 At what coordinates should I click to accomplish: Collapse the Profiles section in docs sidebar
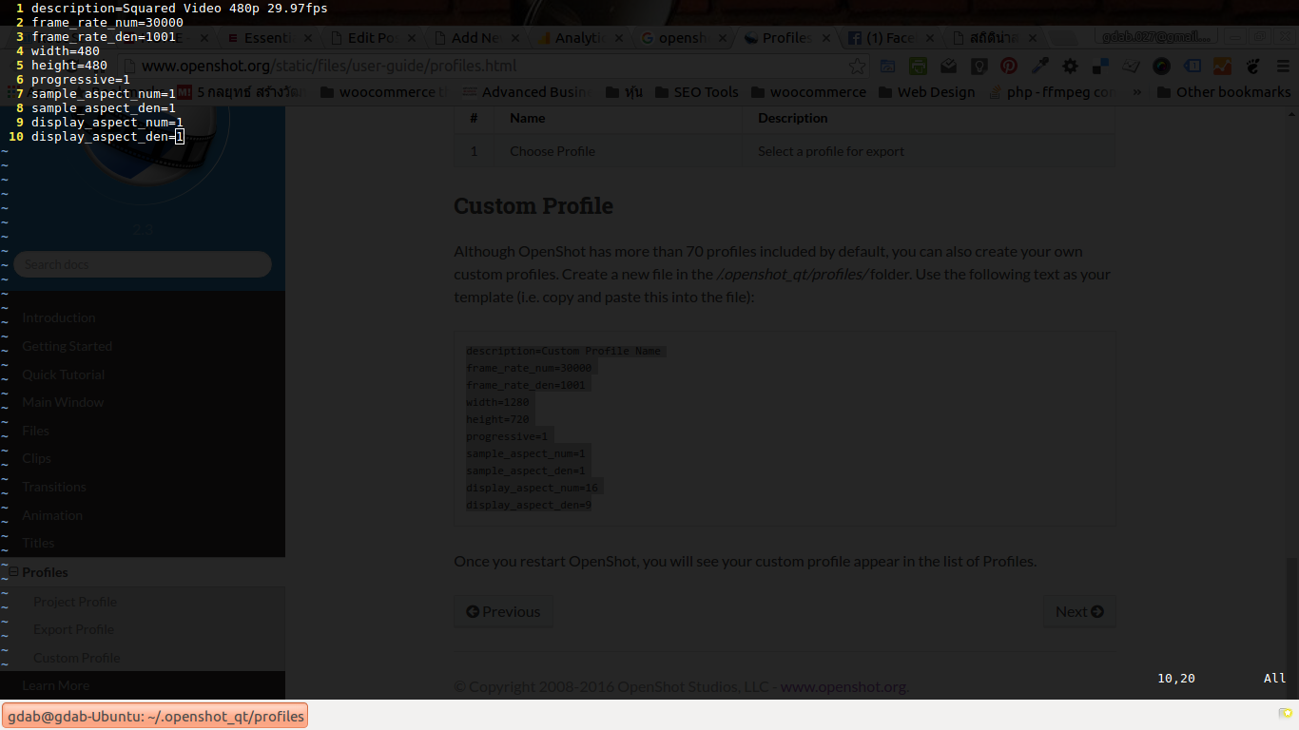[x=14, y=572]
